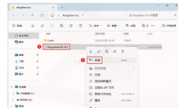The width and height of the screenshot is (185, 111).
Task: Select the KingView 6.6 tab
Action: (34, 8)
